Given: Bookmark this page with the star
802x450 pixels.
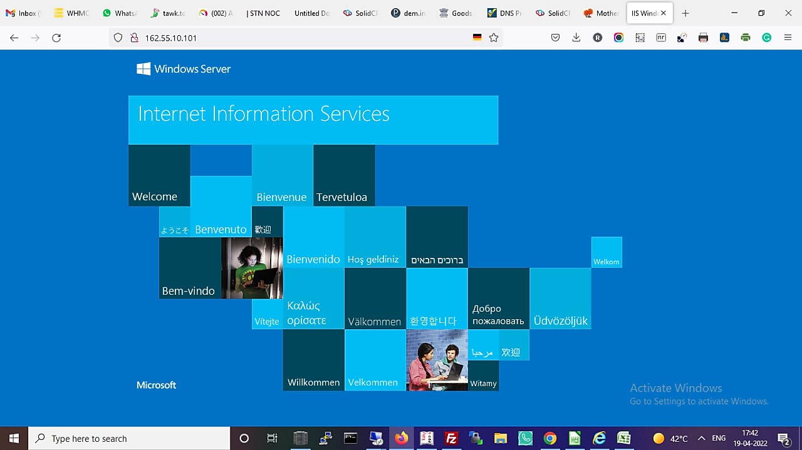Looking at the screenshot, I should tap(494, 38).
